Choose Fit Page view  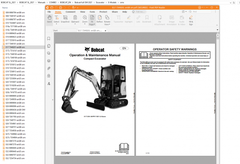[92, 20]
